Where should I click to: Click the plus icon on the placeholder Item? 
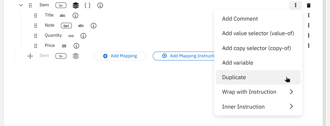(30, 56)
